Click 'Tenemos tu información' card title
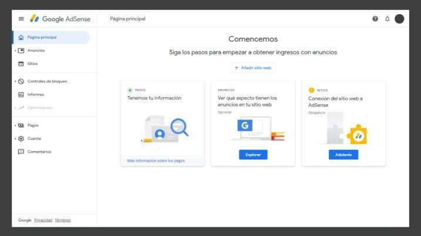 pos(154,98)
